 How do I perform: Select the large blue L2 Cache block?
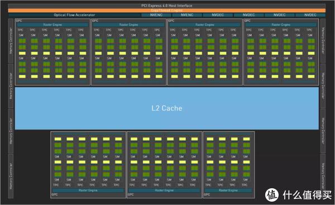166,108
